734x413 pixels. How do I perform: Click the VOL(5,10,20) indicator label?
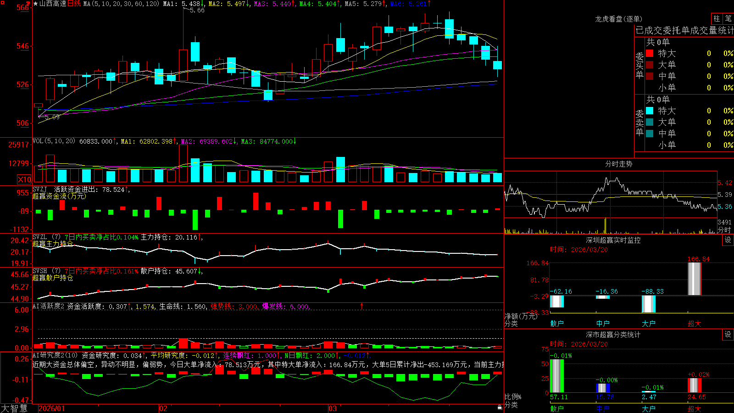pos(54,141)
